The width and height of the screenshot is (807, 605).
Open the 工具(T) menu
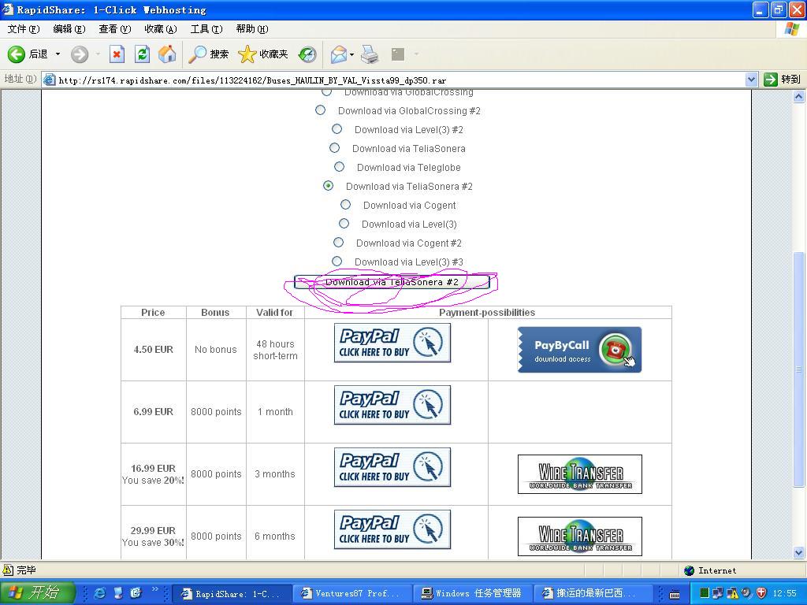(x=206, y=29)
